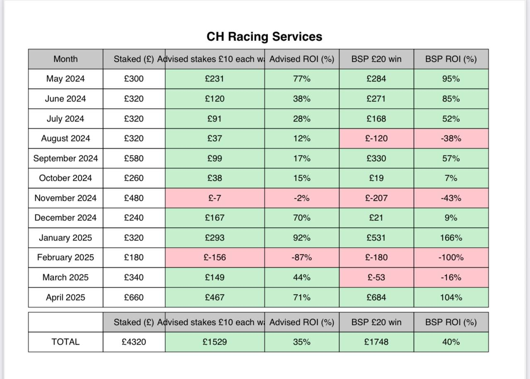Click the February 2025 -100% BSP ROI cell

[451, 257]
